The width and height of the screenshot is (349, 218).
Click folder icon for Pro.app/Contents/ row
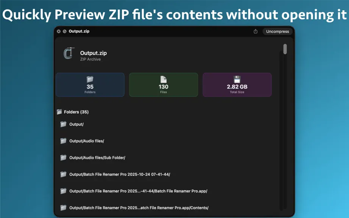coord(63,207)
